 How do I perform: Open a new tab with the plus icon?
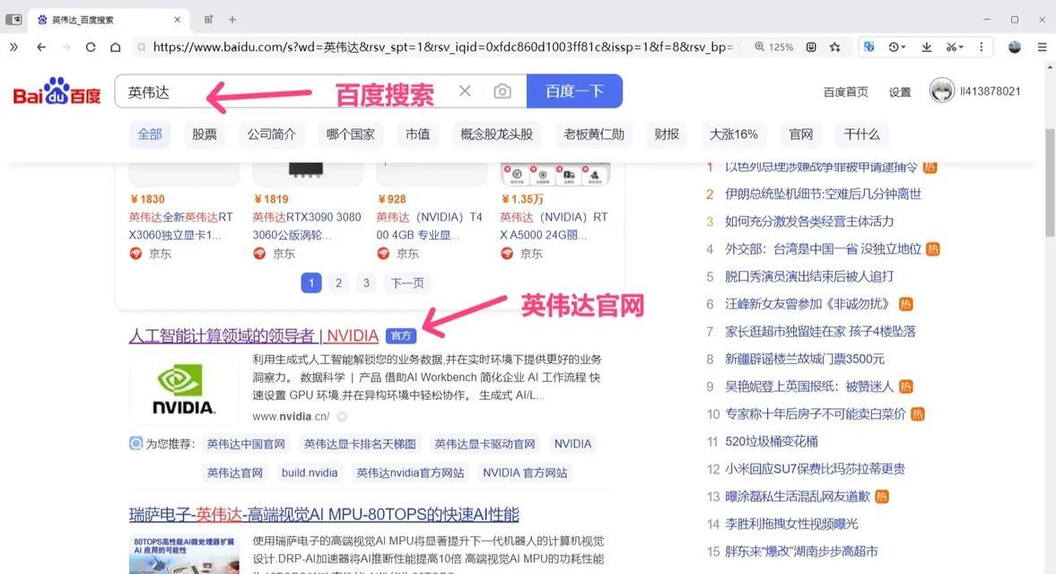(232, 20)
